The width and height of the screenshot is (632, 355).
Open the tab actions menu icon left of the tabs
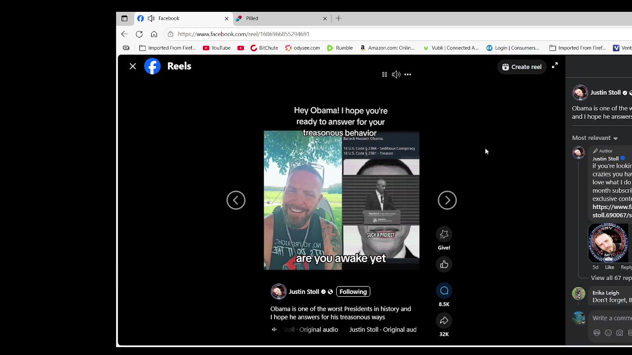[x=124, y=18]
